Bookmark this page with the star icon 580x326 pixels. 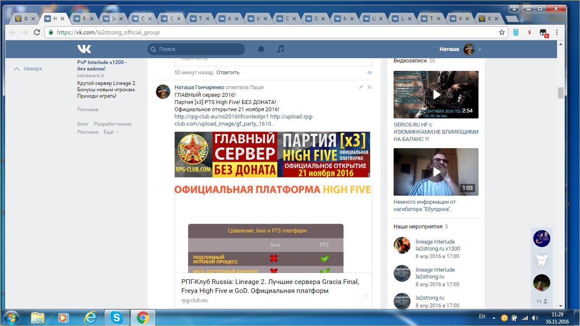coord(502,32)
